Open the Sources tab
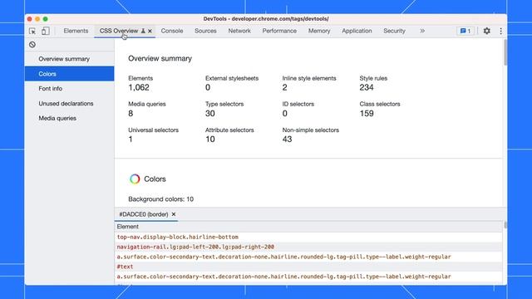This screenshot has height=299, width=532. coord(205,31)
